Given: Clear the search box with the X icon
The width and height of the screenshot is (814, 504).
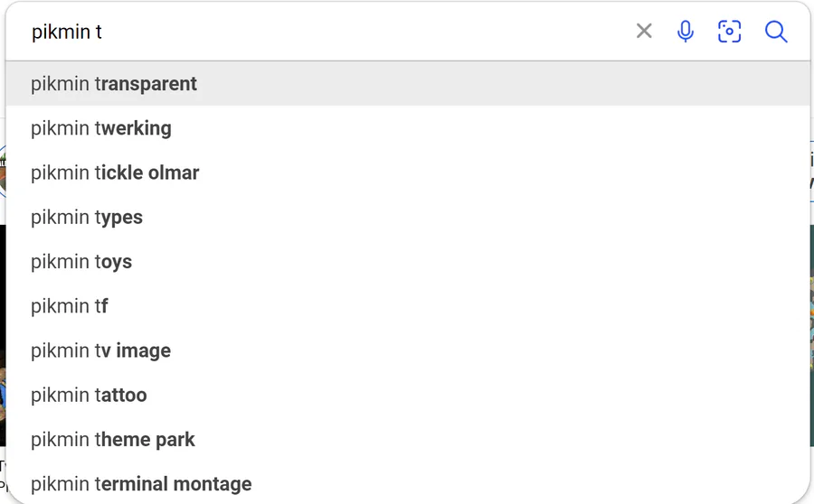Looking at the screenshot, I should click(x=644, y=32).
